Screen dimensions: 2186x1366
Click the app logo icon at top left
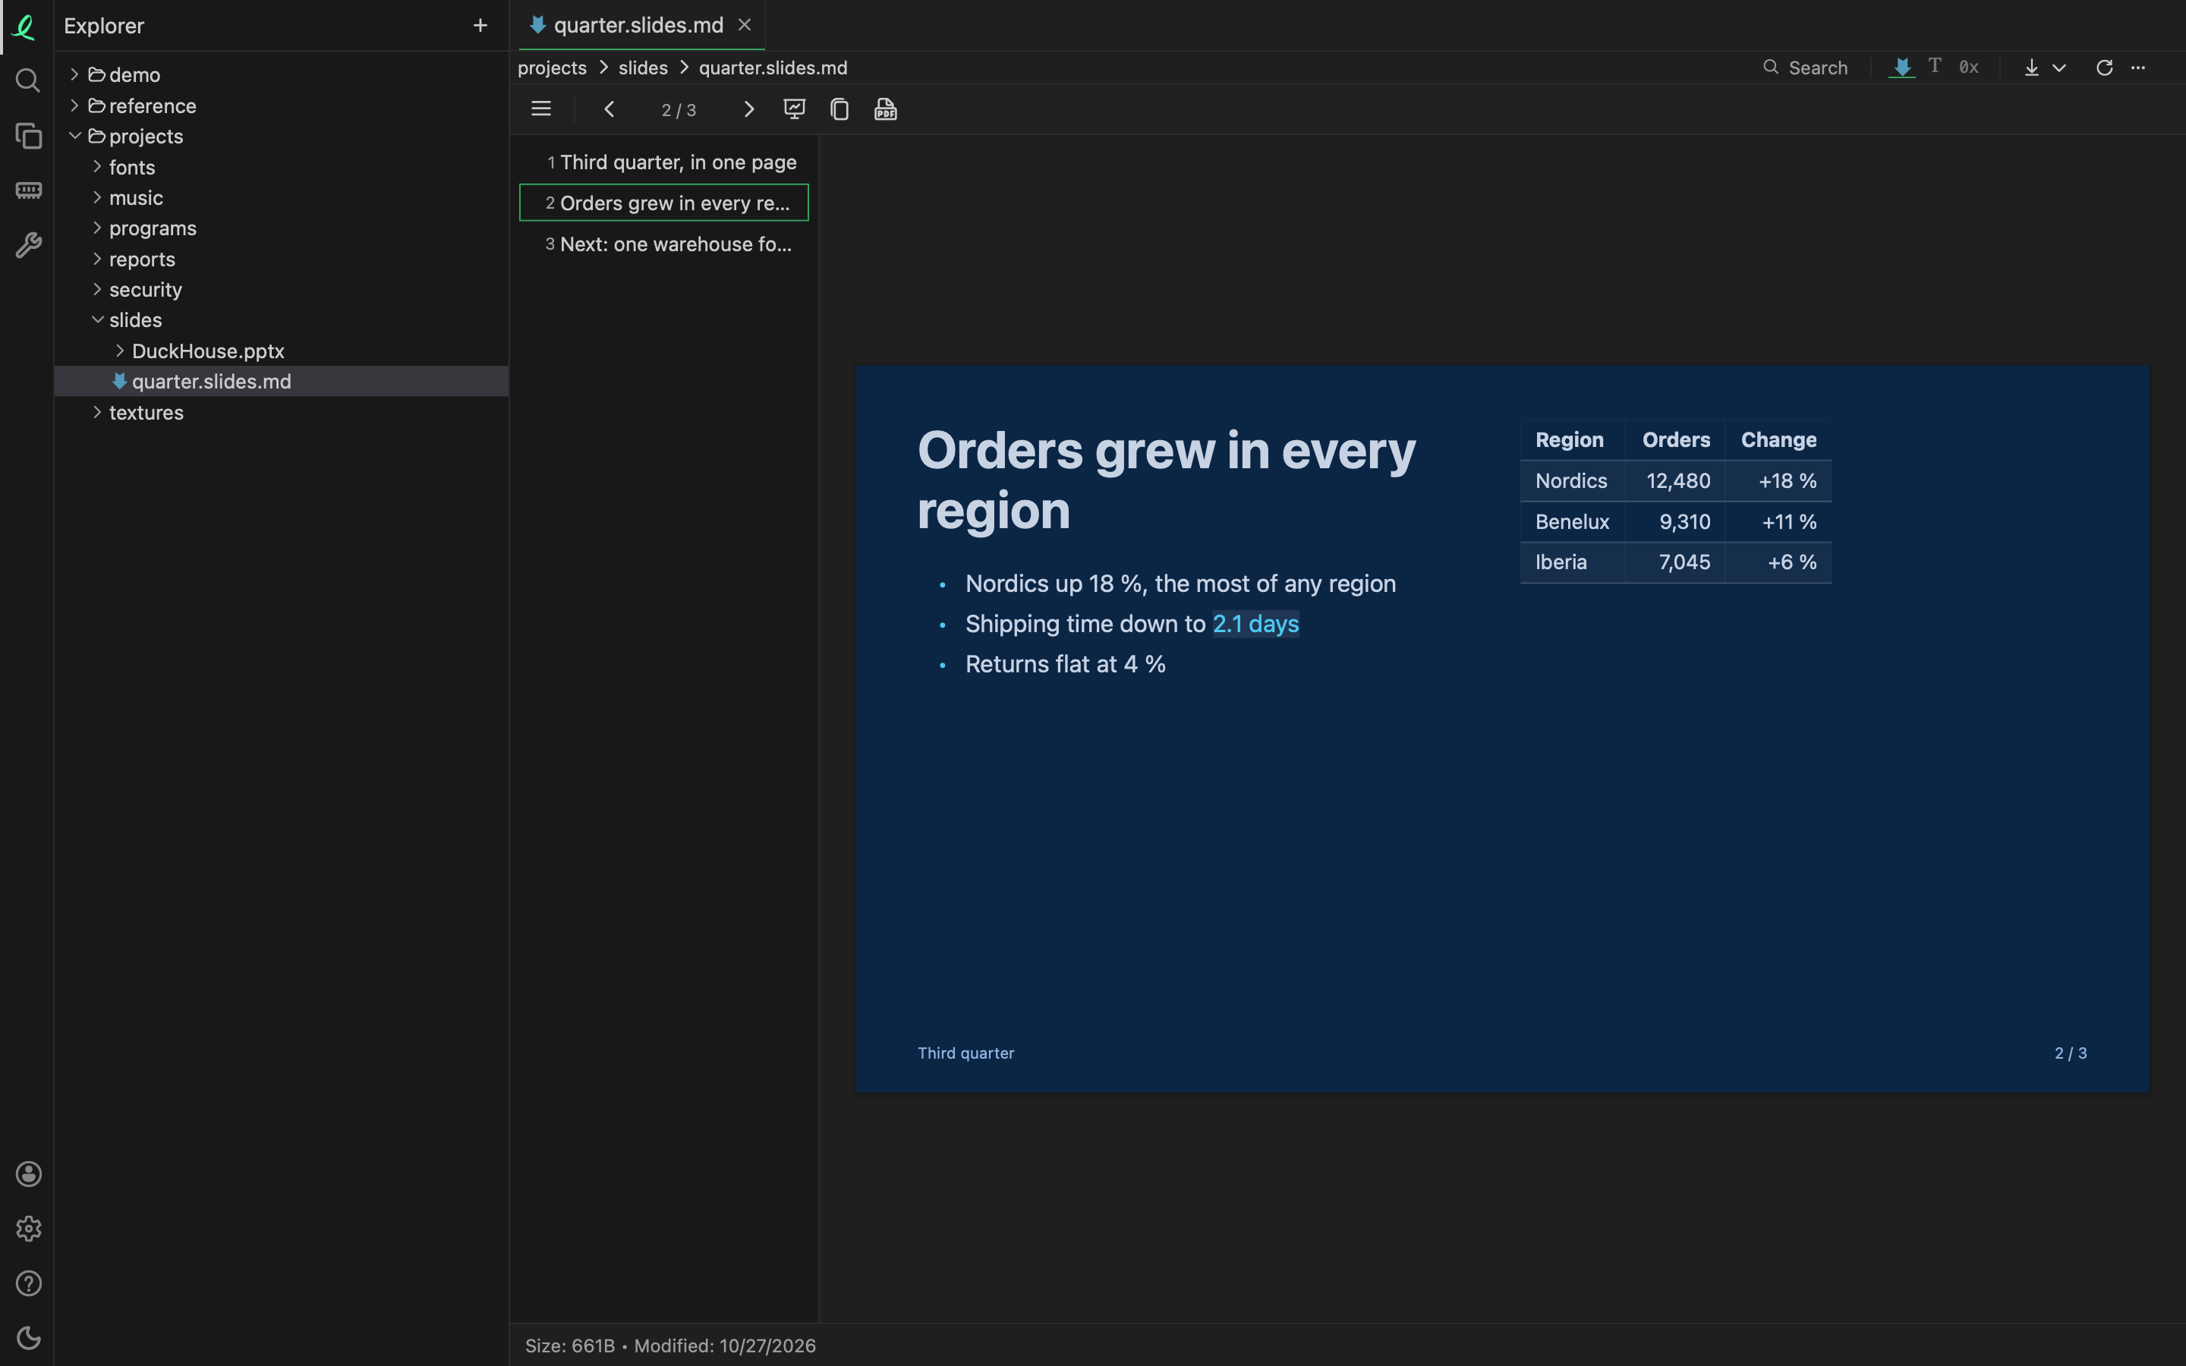coord(25,27)
